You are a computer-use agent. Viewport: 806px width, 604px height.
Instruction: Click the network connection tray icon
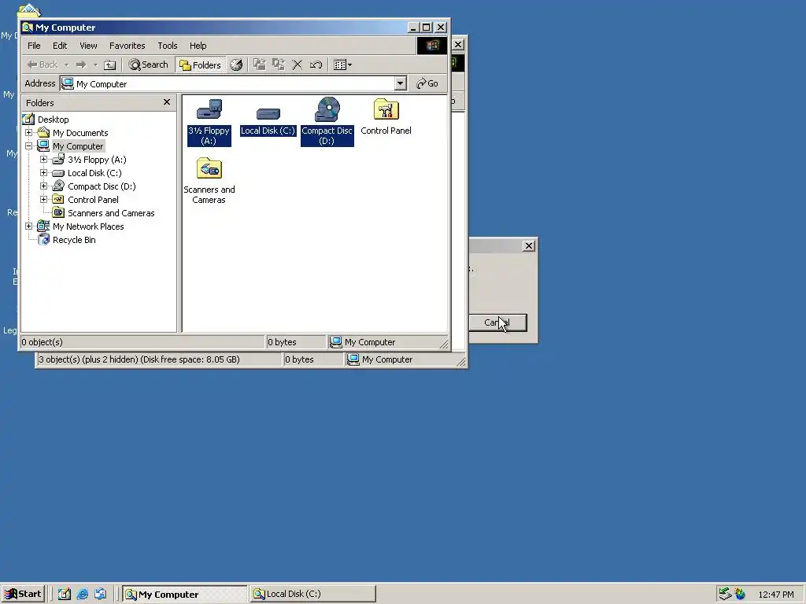[725, 594]
